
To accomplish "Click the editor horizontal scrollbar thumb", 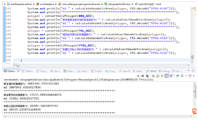I will 18,65.
